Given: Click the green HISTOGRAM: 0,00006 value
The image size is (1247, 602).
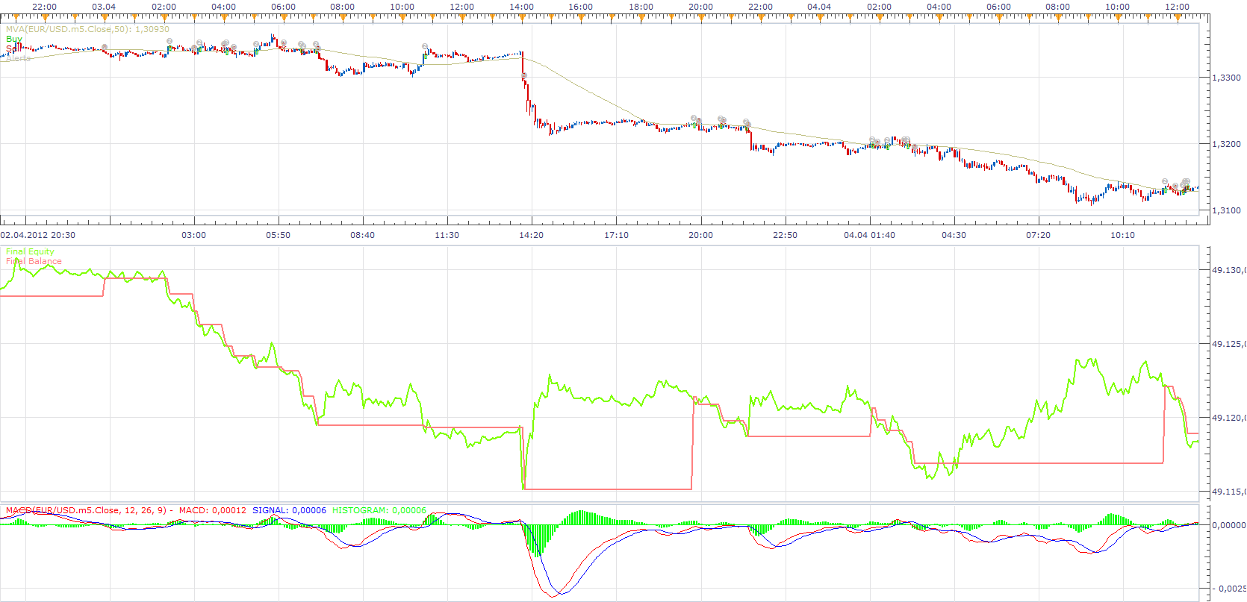Looking at the screenshot, I should click(x=379, y=510).
